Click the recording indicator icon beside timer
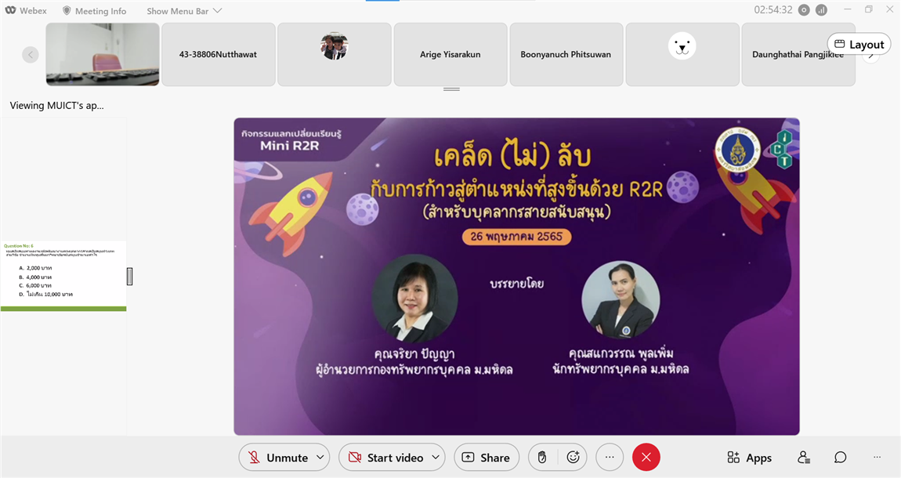901x478 pixels. (x=804, y=9)
